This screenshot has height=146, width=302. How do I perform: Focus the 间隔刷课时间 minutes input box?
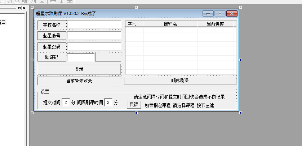tap(108, 102)
